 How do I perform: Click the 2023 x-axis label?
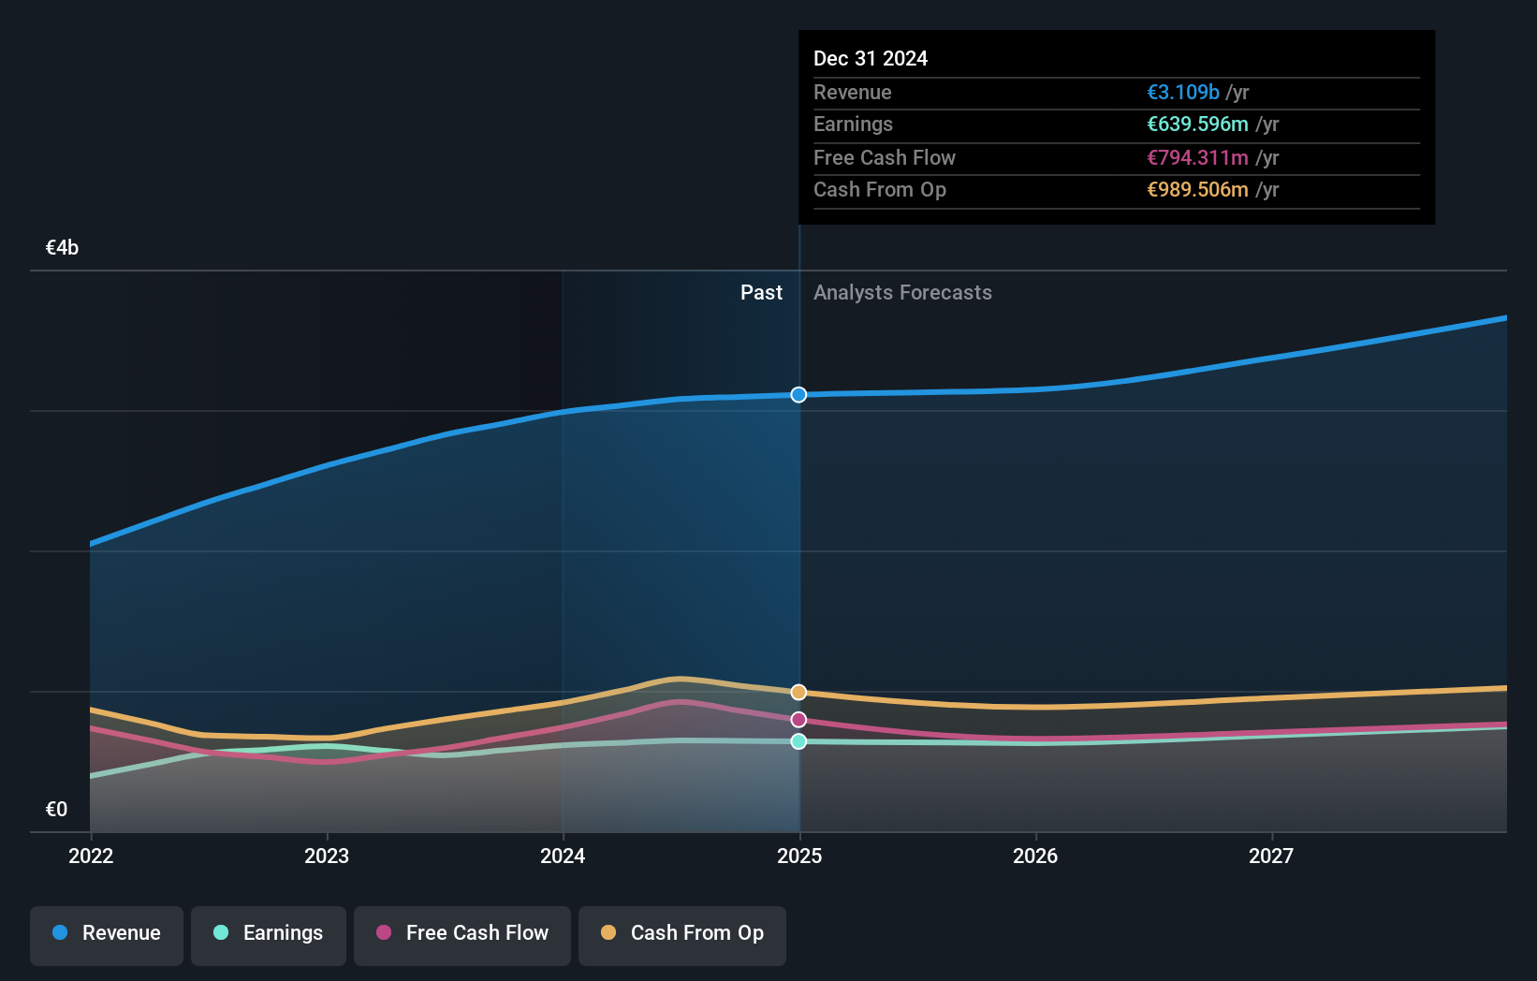pos(327,856)
